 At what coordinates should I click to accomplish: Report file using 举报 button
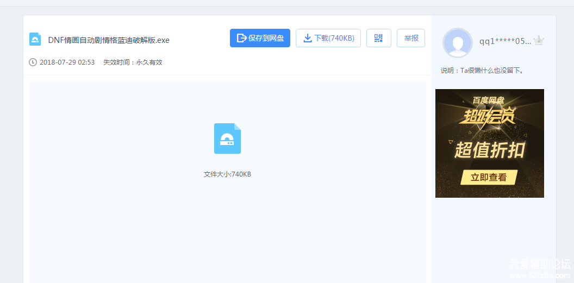pyautogui.click(x=411, y=38)
